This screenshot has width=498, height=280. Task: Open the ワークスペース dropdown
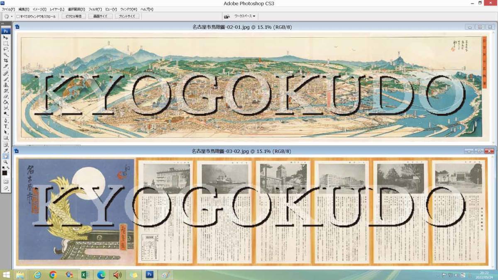245,17
